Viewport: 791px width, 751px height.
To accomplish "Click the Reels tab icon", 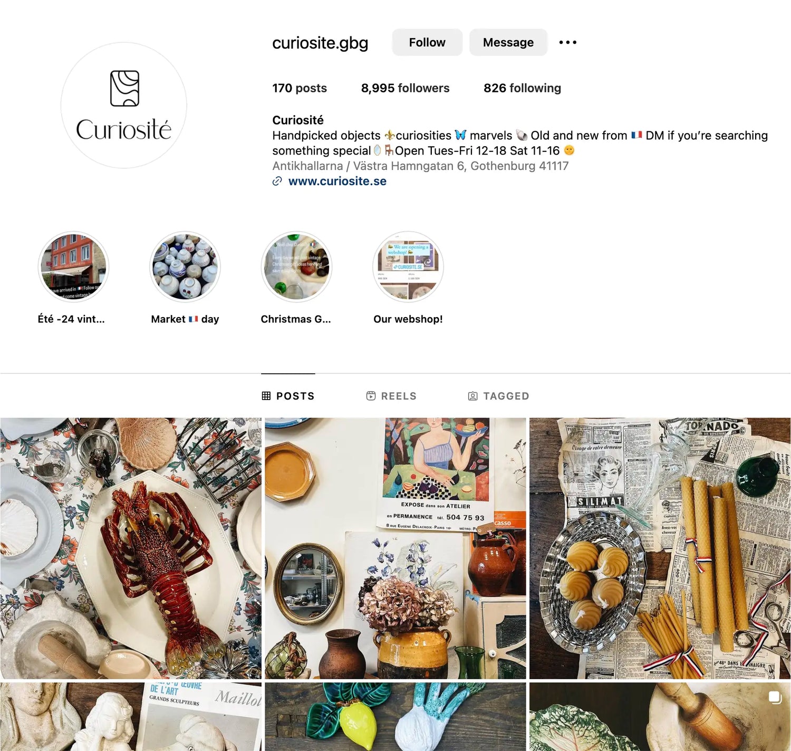I will 371,396.
